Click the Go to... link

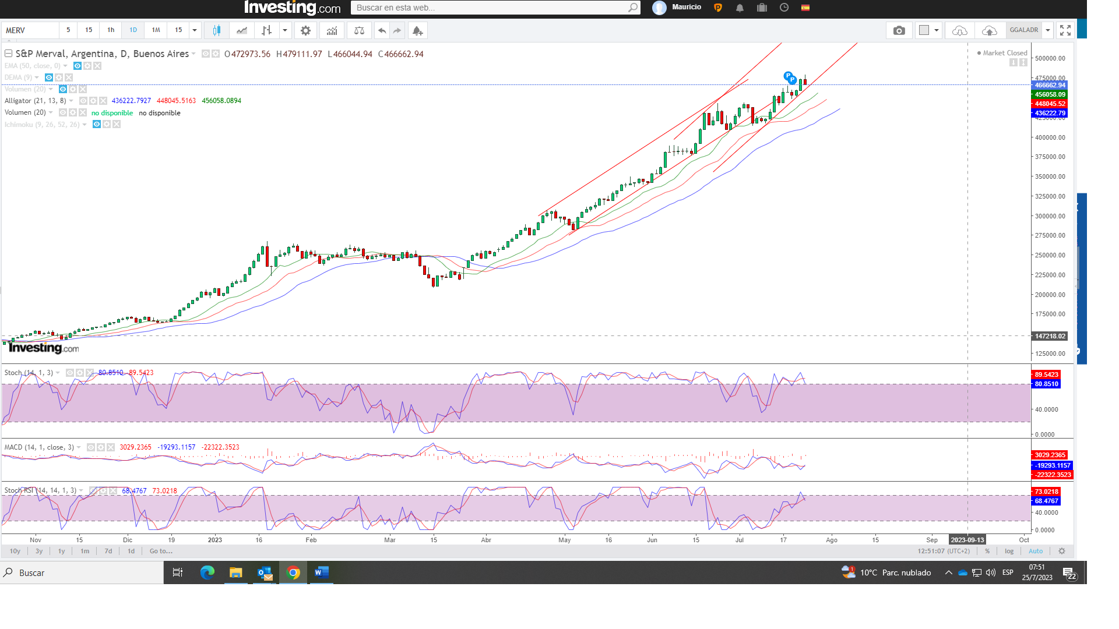pyautogui.click(x=161, y=551)
